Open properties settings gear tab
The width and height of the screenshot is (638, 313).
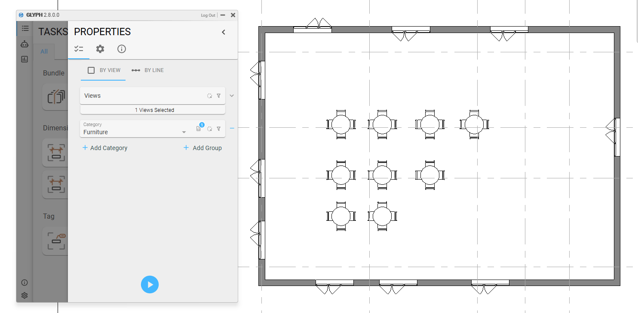(x=100, y=49)
